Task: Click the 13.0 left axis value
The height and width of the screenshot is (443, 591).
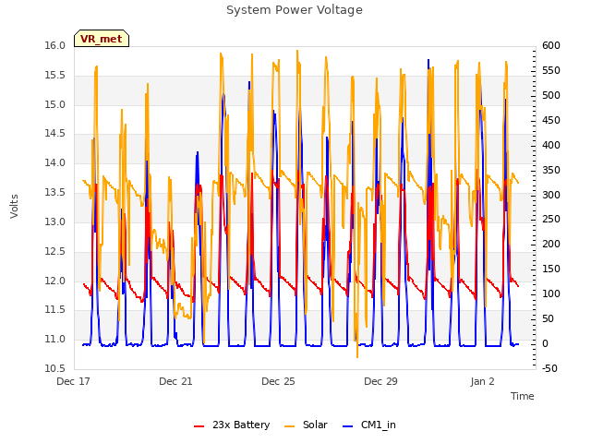Action: [55, 221]
